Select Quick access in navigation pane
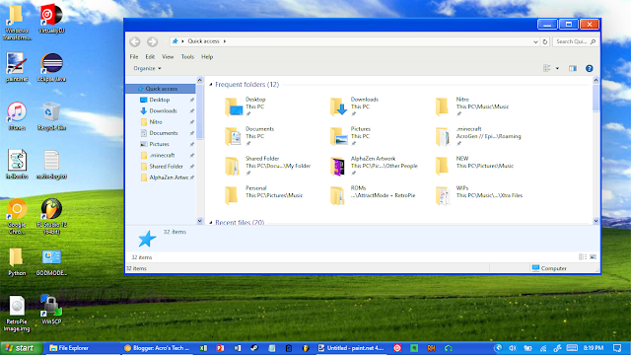The height and width of the screenshot is (355, 631). click(x=161, y=89)
